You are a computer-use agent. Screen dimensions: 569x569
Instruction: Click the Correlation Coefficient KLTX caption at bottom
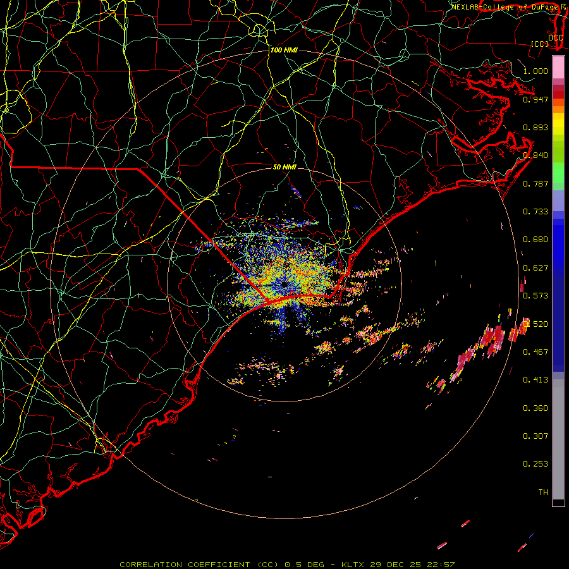tap(287, 565)
